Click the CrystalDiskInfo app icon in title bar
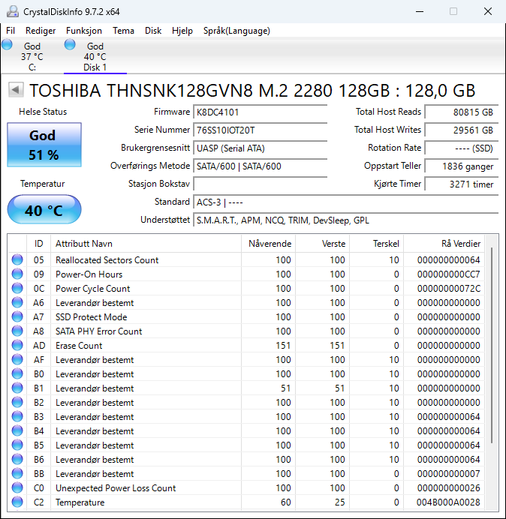Screen dimensions: 506x519 pos(13,11)
